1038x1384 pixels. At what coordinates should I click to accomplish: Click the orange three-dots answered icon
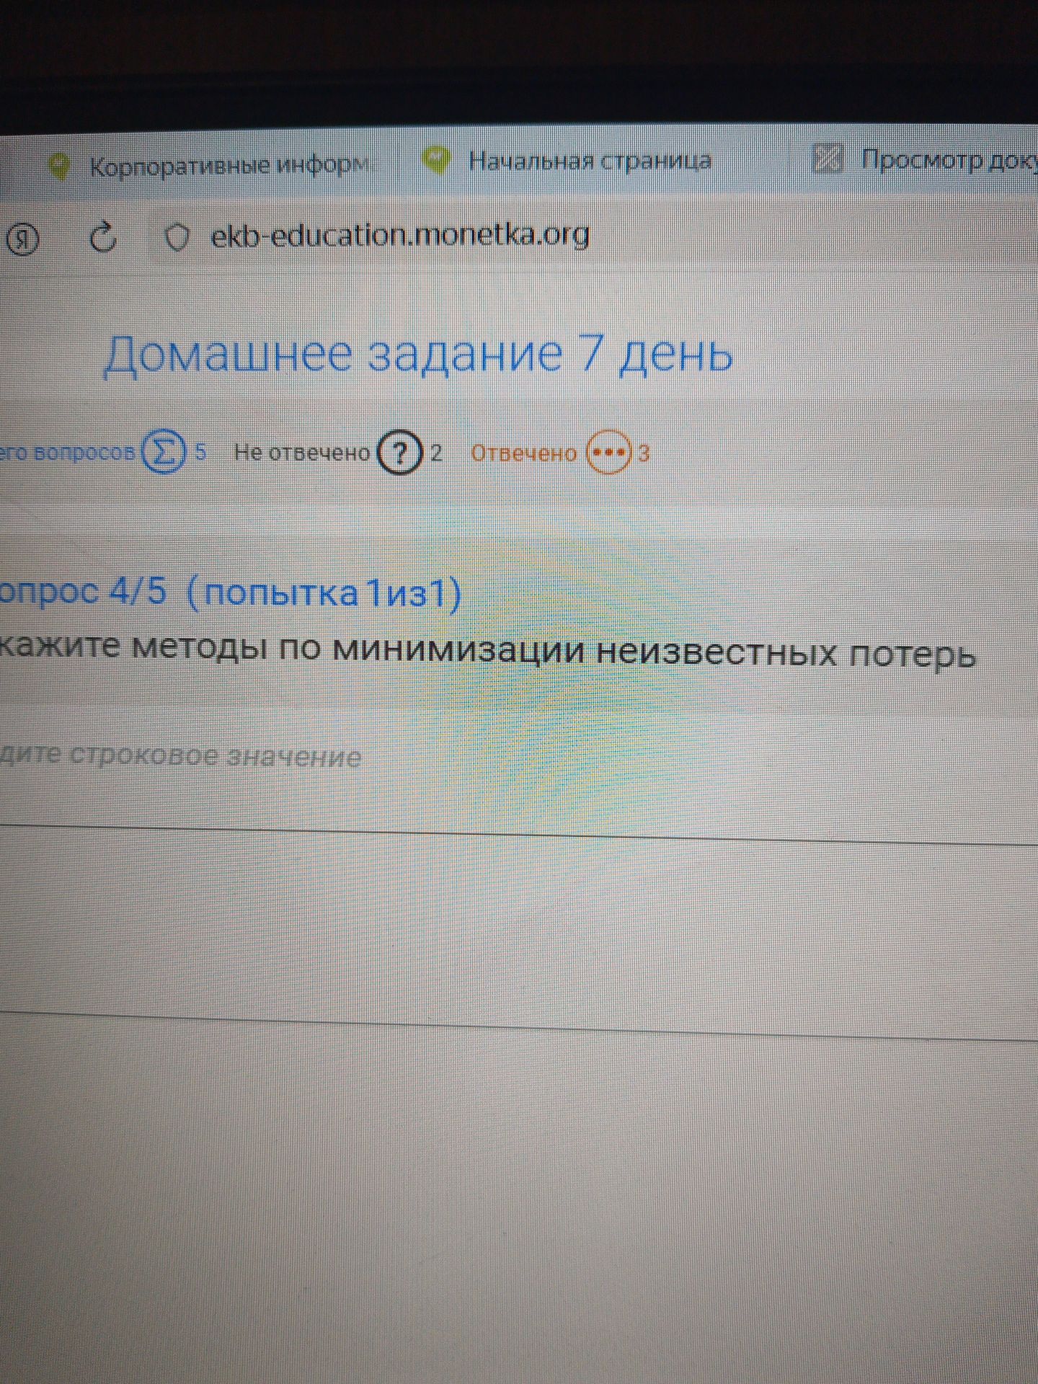pos(608,453)
